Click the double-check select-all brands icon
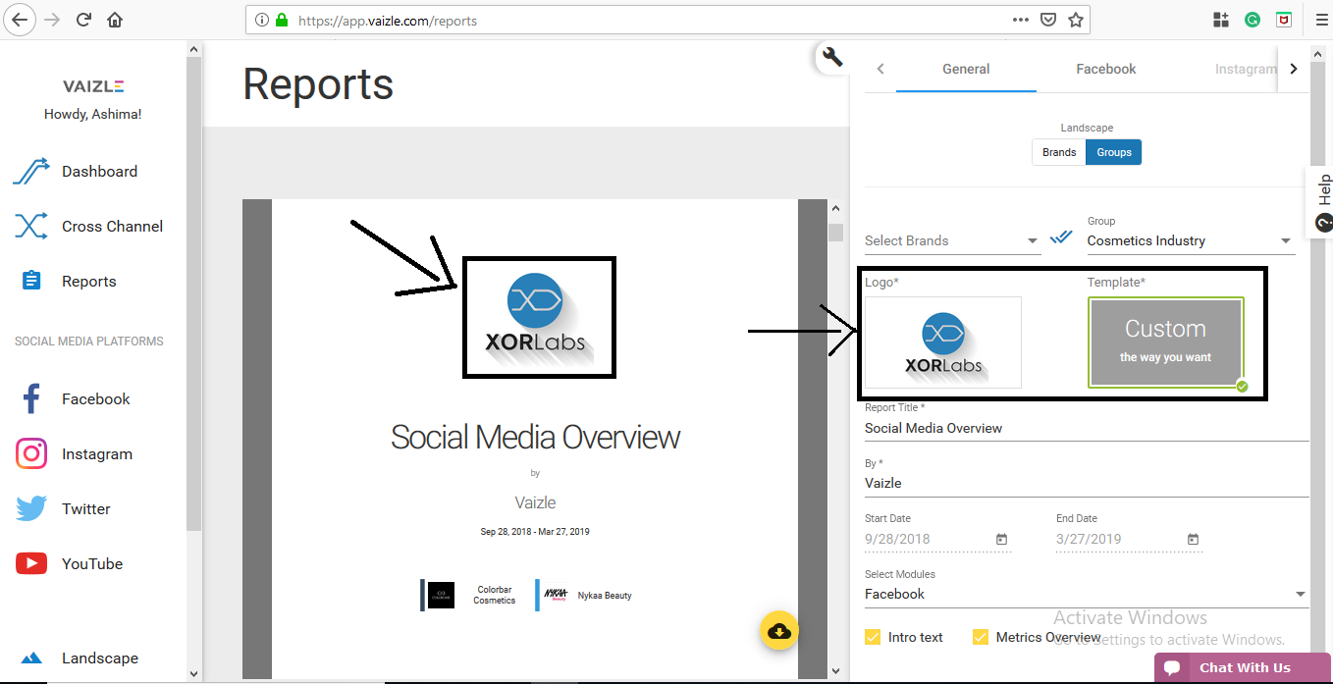The height and width of the screenshot is (684, 1333). tap(1061, 237)
